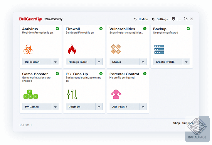
Task: Click version number 18.0.345.4
Action: (x=26, y=125)
